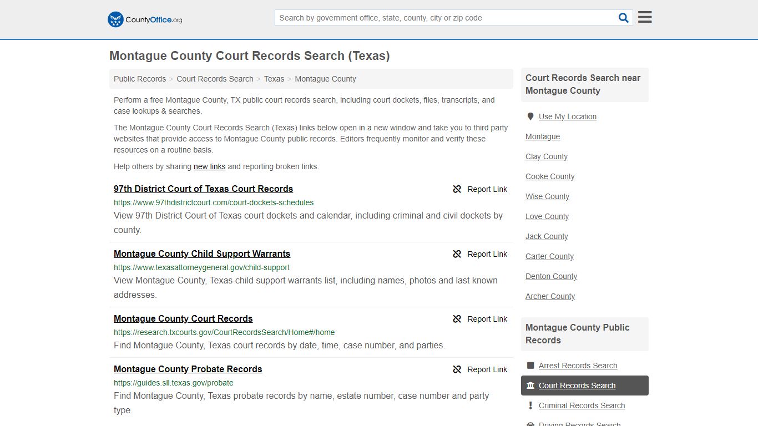Screen dimensions: 758x426
Task: Select Carter County
Action: 549,256
